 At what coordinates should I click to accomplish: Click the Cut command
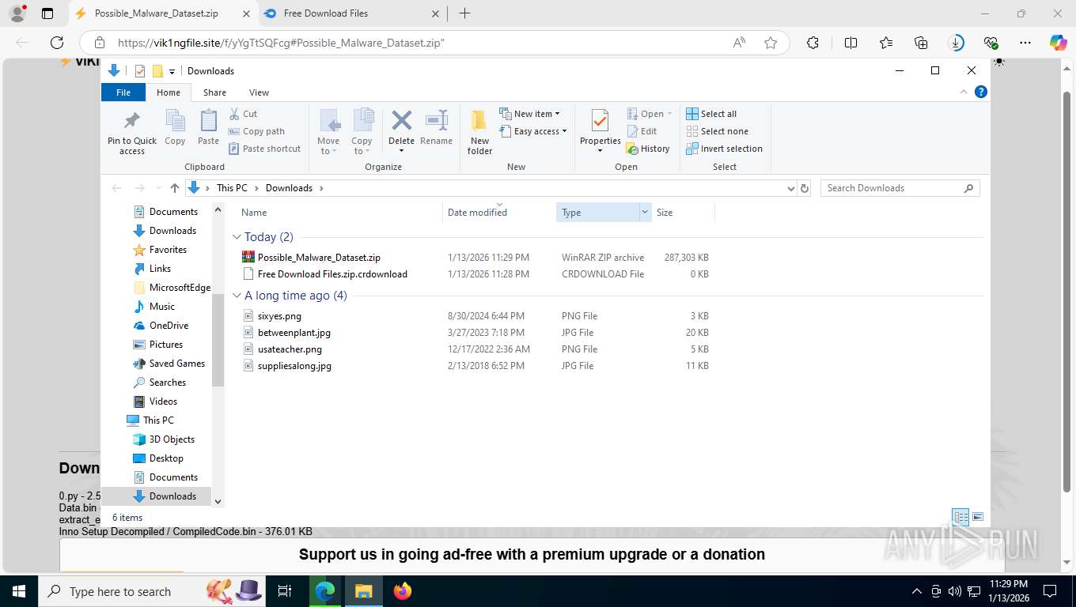[x=243, y=114]
